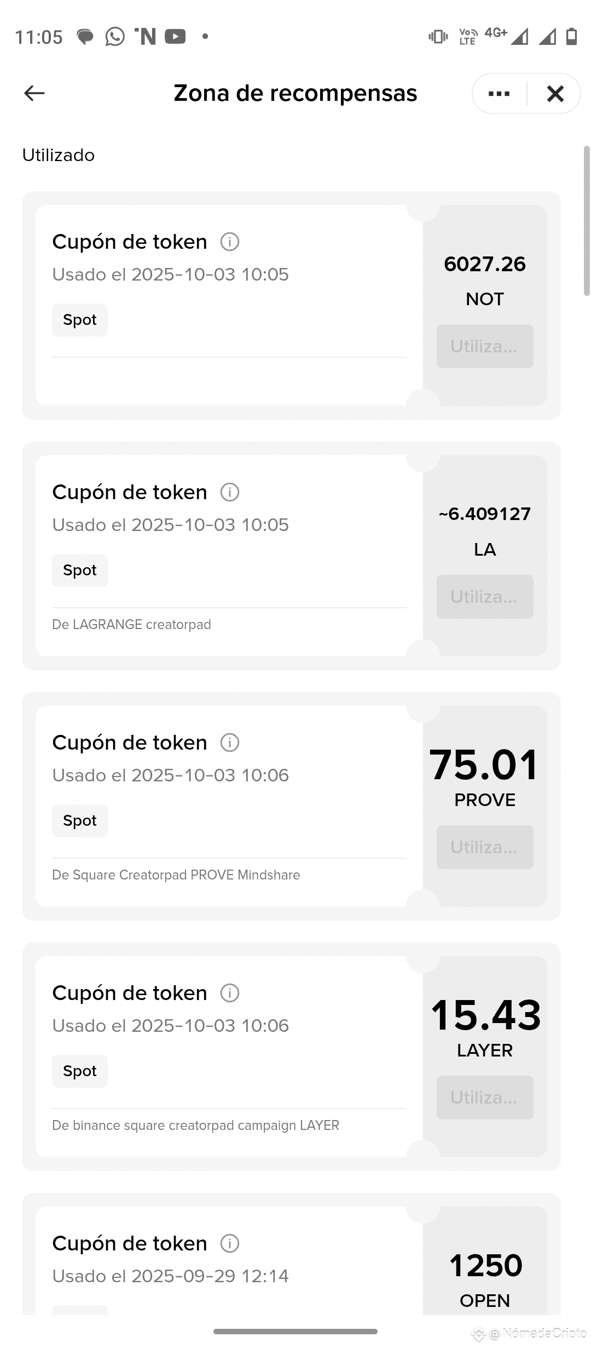Open the three-dots more options menu
The image size is (591, 1348).
pyautogui.click(x=499, y=94)
